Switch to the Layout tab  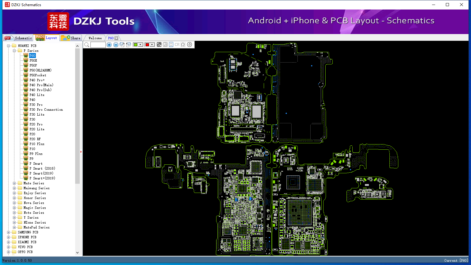pos(46,38)
